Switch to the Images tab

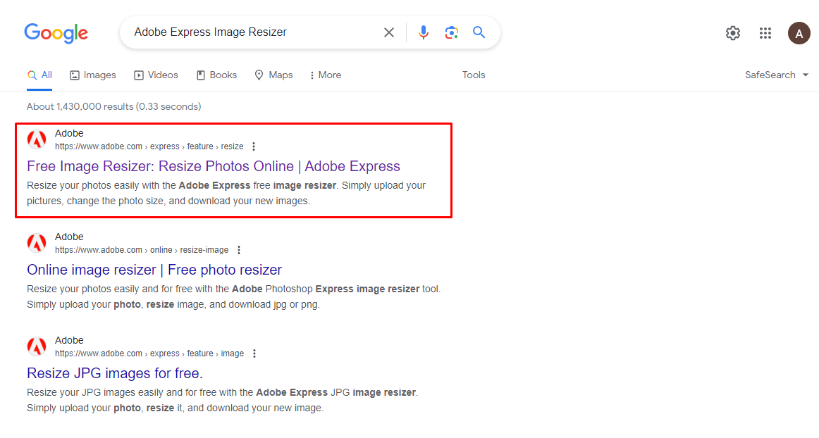coord(92,75)
